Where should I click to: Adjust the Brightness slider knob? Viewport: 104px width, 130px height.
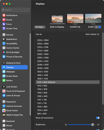(93, 125)
